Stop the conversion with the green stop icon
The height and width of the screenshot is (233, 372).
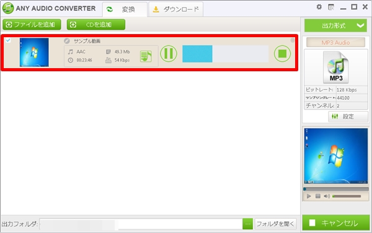click(x=282, y=53)
